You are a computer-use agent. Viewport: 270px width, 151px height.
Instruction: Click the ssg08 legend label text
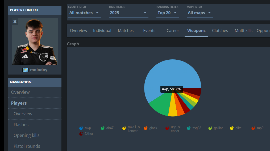(x=197, y=128)
